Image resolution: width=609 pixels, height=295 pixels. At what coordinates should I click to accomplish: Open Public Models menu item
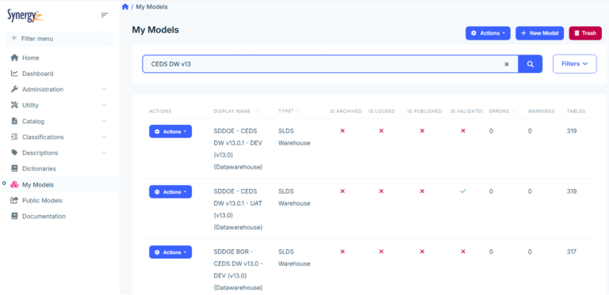(x=42, y=201)
